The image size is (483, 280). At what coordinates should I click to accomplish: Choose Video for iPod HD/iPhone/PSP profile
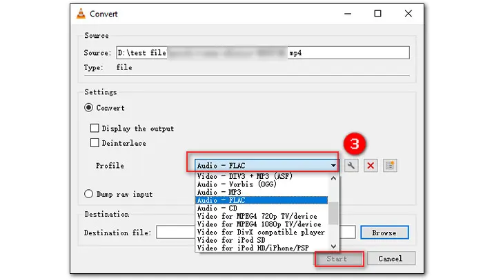click(x=262, y=248)
